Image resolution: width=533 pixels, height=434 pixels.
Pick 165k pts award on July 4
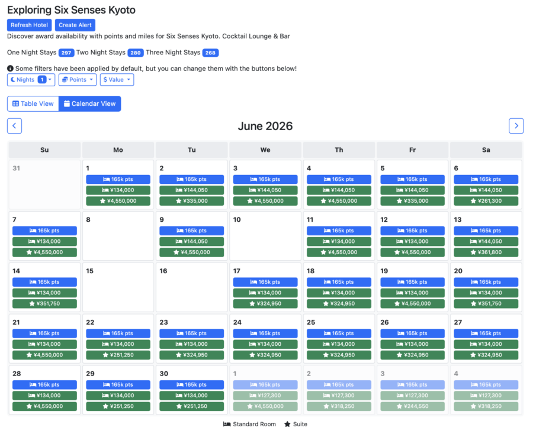pos(486,385)
